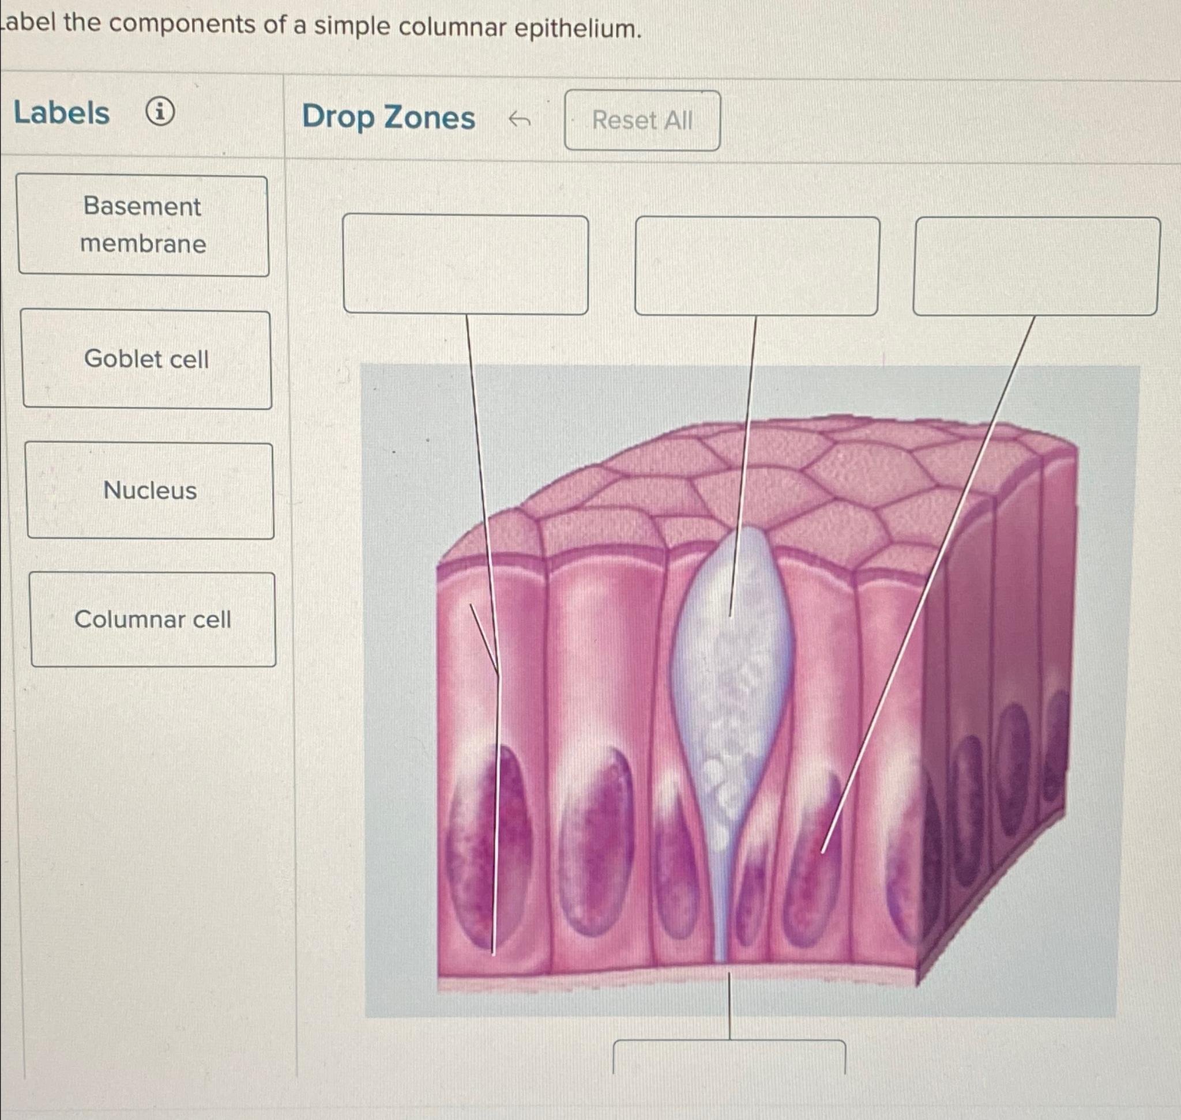Click the undo arrow beside Drop Zones
Image resolution: width=1181 pixels, height=1120 pixels.
[x=519, y=120]
